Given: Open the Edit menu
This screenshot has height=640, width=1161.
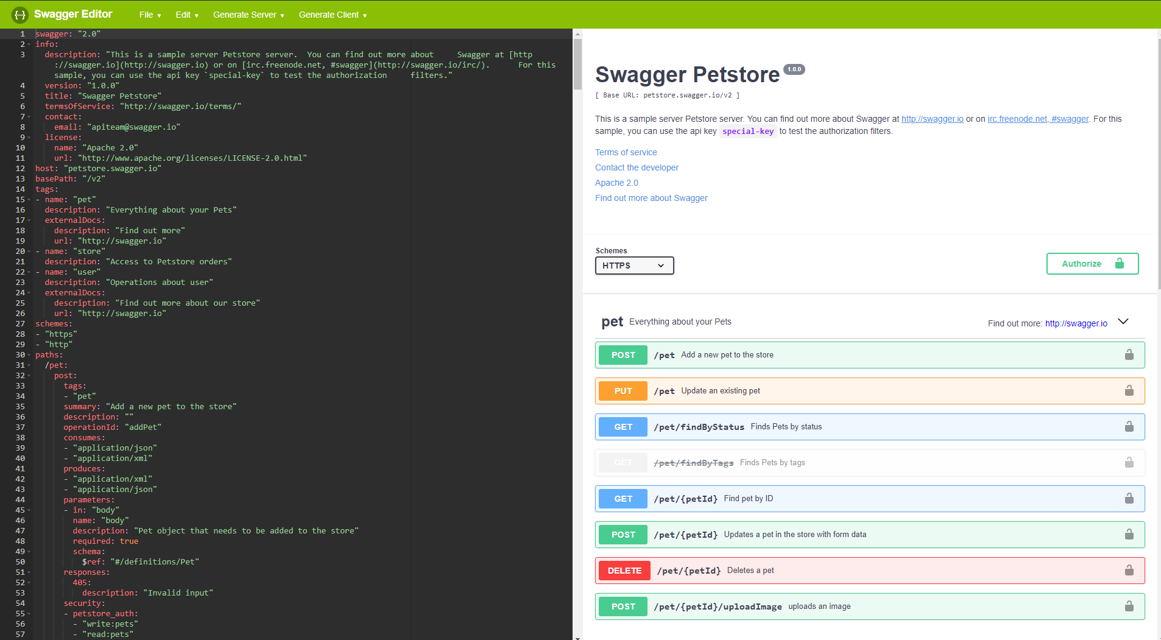Looking at the screenshot, I should click(x=187, y=15).
